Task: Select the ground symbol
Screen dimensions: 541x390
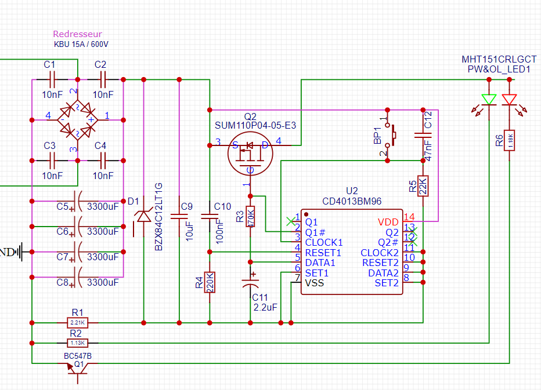Action: 20,252
